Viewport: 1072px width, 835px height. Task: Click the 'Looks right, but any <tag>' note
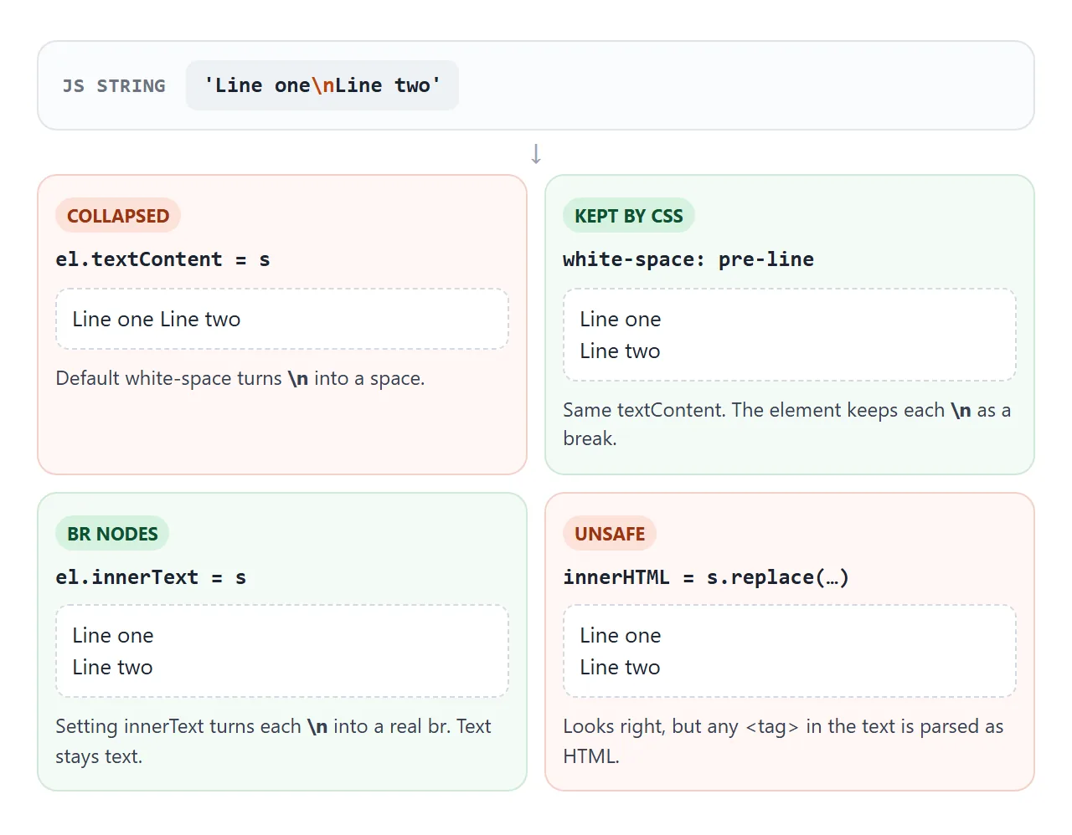tap(783, 741)
